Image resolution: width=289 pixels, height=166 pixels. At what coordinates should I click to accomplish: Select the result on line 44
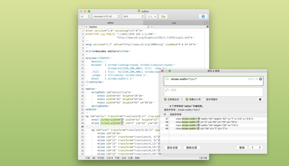coord(213,125)
